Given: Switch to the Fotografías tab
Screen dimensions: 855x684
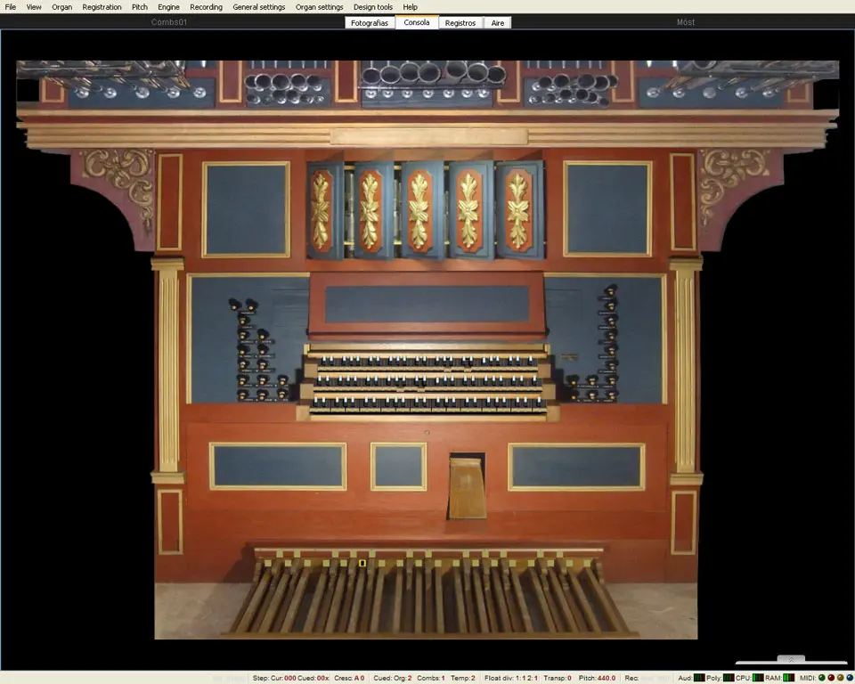Looking at the screenshot, I should (x=370, y=22).
